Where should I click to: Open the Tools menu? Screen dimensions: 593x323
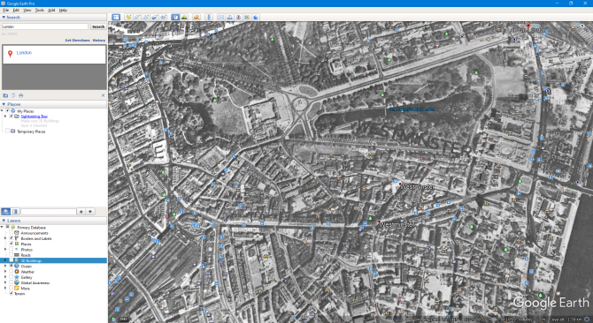(39, 11)
